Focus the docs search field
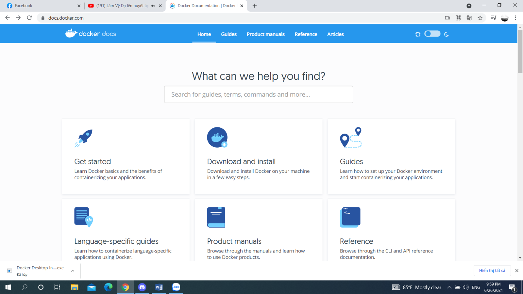 tap(259, 94)
